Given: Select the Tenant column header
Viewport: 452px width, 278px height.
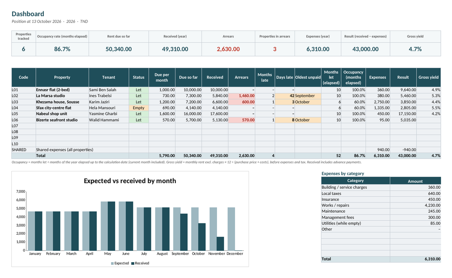Looking at the screenshot, I should [108, 77].
